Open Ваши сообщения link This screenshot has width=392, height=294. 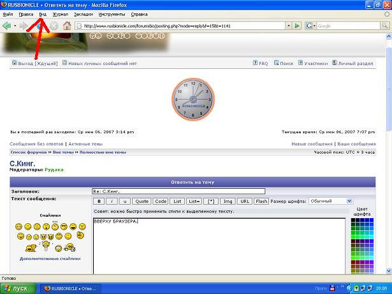pos(356,144)
